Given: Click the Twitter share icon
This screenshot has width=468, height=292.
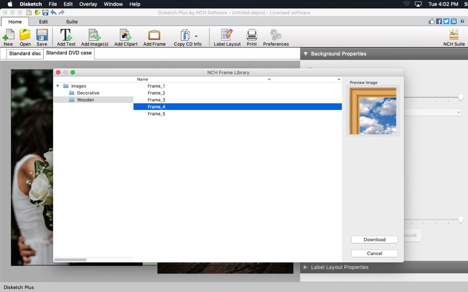Looking at the screenshot, I should [x=446, y=21].
